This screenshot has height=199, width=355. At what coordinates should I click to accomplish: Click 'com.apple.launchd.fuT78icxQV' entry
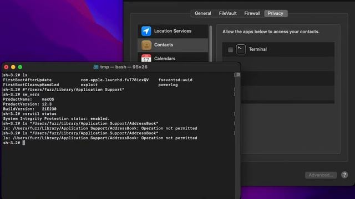point(115,80)
